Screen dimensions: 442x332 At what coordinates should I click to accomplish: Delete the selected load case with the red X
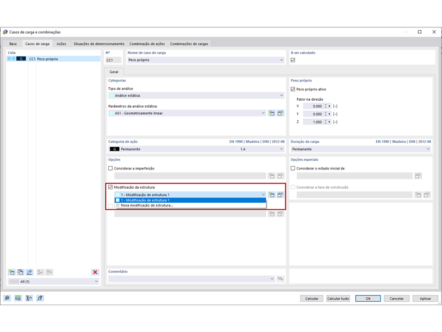(95, 272)
